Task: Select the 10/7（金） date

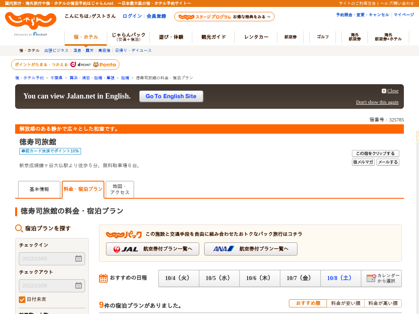Action: [x=300, y=278]
